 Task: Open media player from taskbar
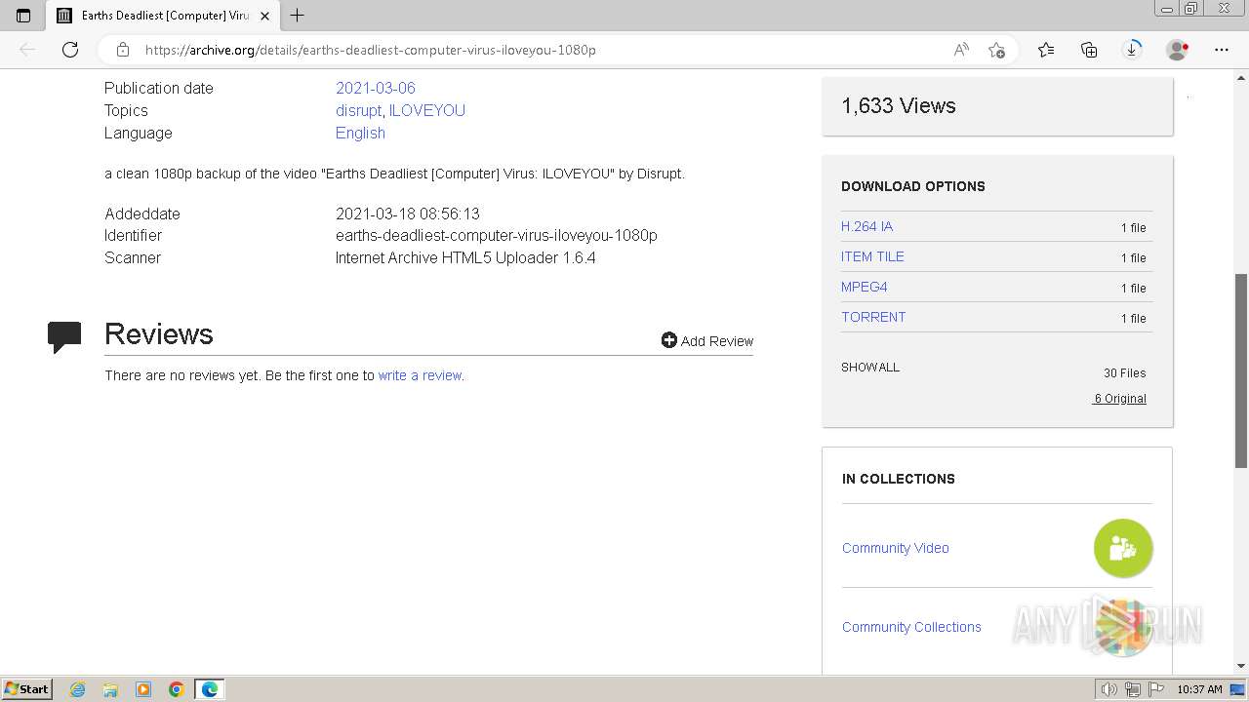point(143,689)
